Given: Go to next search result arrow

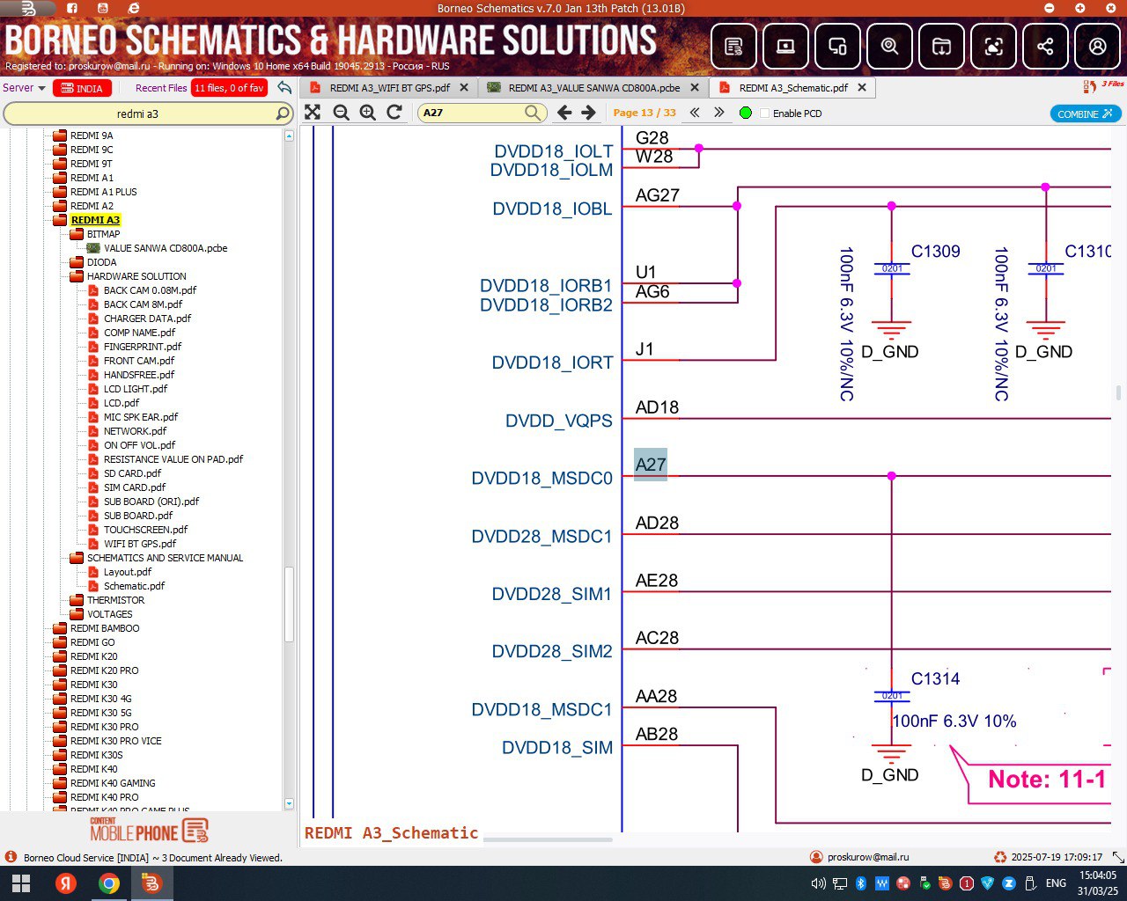Looking at the screenshot, I should (x=588, y=113).
